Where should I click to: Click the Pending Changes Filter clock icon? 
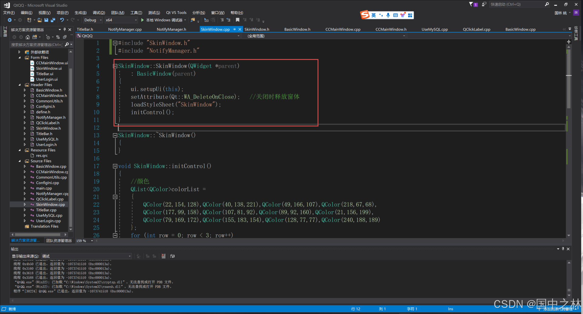[48, 37]
